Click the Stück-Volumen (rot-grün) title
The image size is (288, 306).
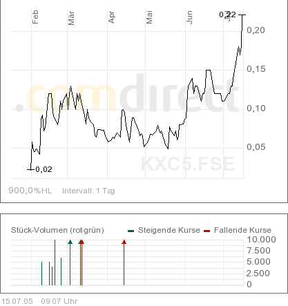tap(57, 230)
